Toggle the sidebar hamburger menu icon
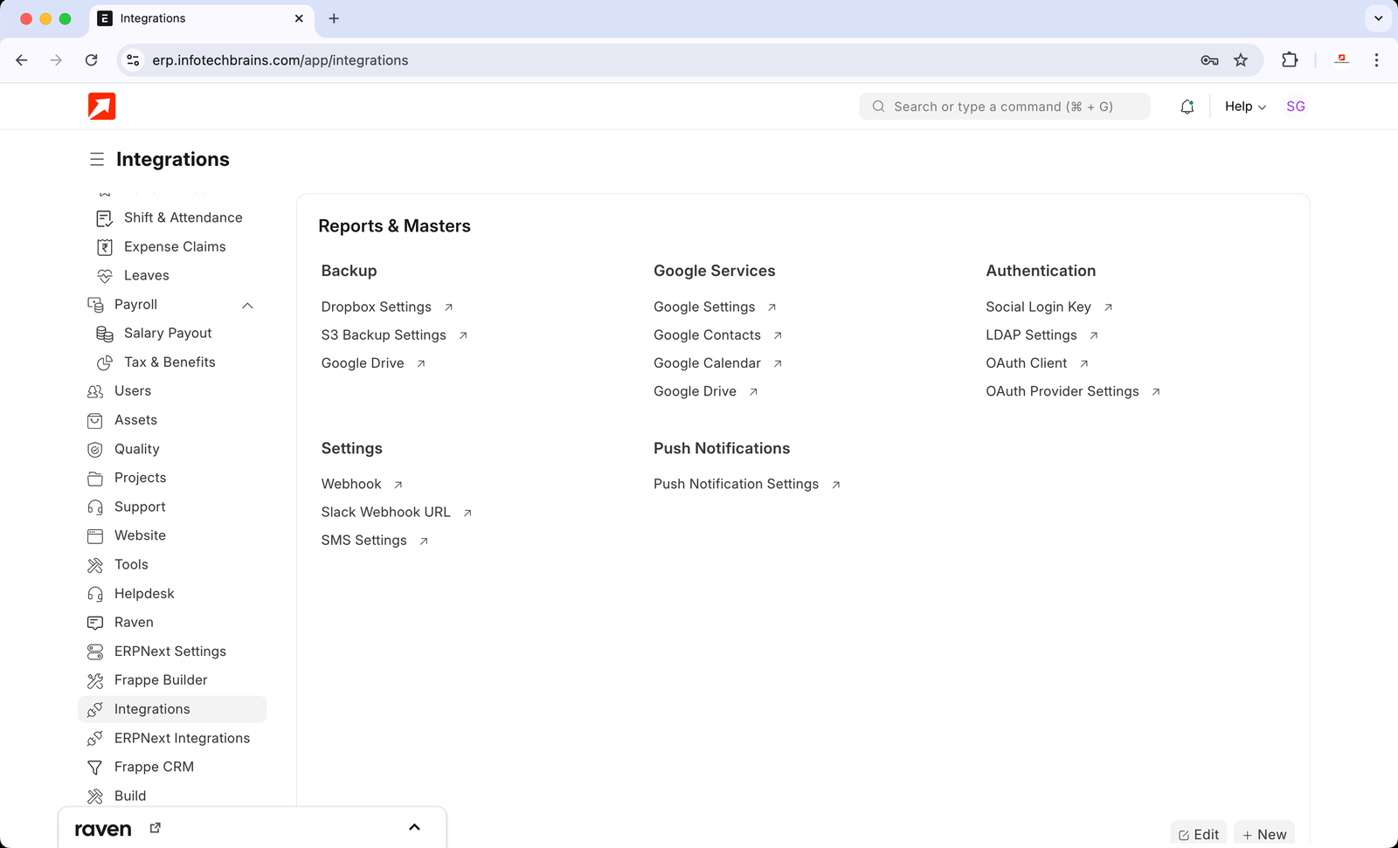 coord(97,160)
